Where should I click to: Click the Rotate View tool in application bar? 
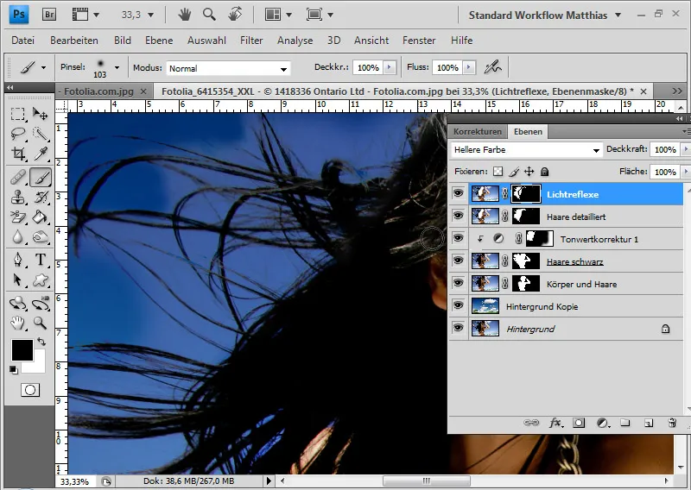pos(235,15)
